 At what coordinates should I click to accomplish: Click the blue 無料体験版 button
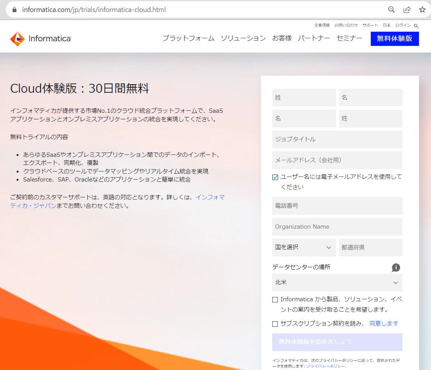[x=395, y=39]
